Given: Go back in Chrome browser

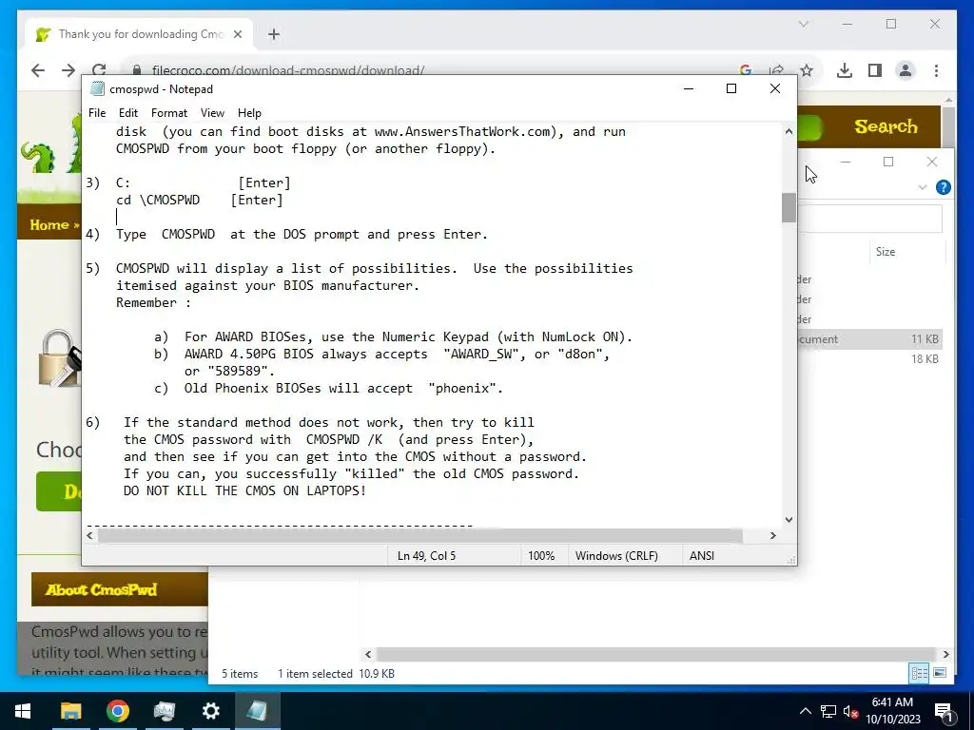Looking at the screenshot, I should coord(38,70).
